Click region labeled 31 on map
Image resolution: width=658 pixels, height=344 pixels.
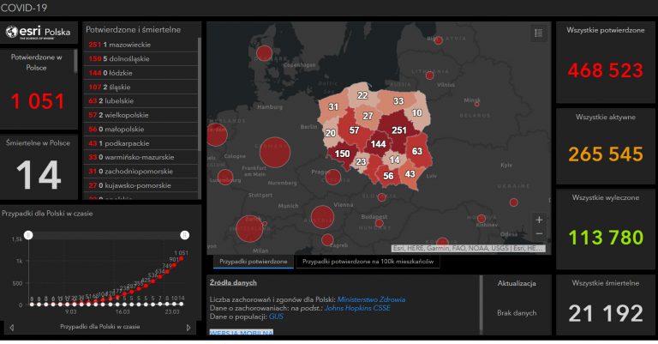click(333, 106)
